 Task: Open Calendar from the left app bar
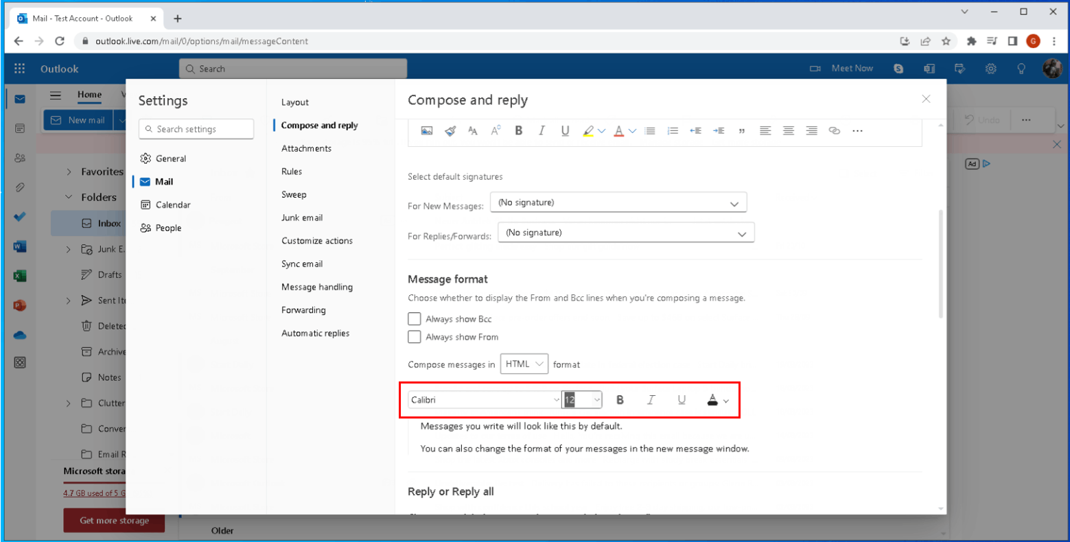click(19, 128)
